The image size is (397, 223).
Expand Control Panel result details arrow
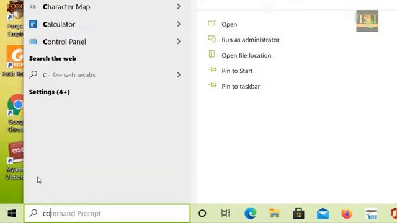(x=179, y=42)
